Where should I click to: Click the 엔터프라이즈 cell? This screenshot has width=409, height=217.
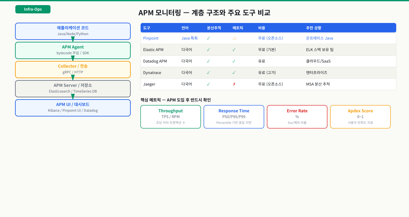tap(317, 73)
